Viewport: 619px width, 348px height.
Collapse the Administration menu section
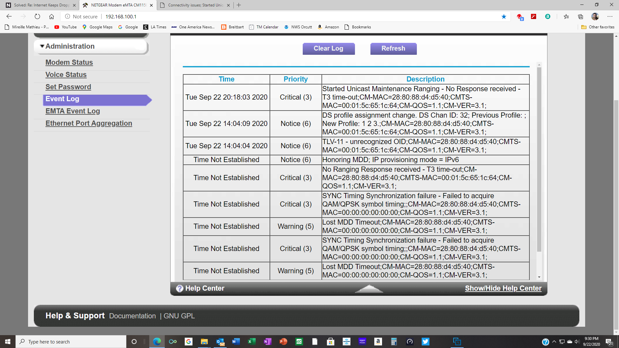pos(42,46)
